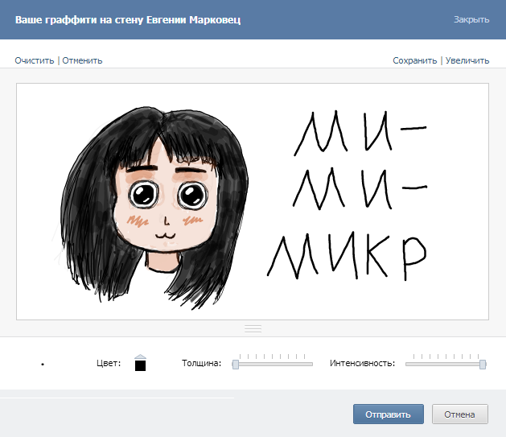Screen dimensions: 506x437
Task: Click the Цвет: label
Action: pos(109,363)
